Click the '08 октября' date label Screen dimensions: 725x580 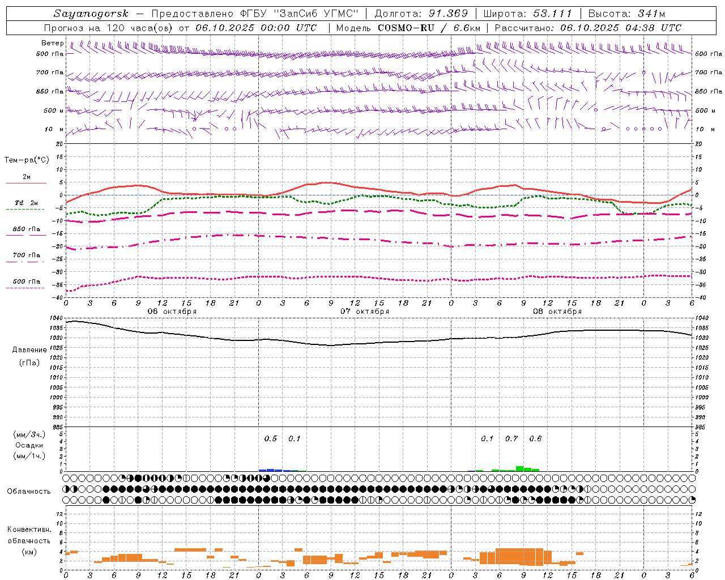[557, 312]
